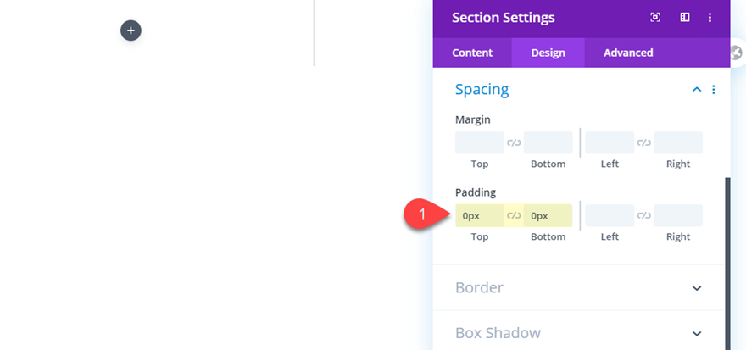Open Spacing options three-dot menu

pyautogui.click(x=714, y=90)
